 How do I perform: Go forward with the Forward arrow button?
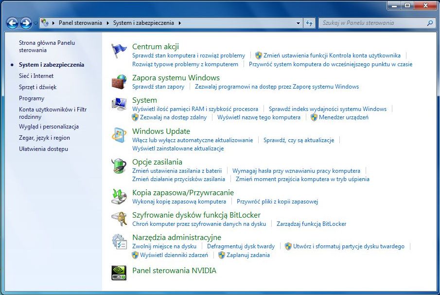pyautogui.click(x=26, y=23)
